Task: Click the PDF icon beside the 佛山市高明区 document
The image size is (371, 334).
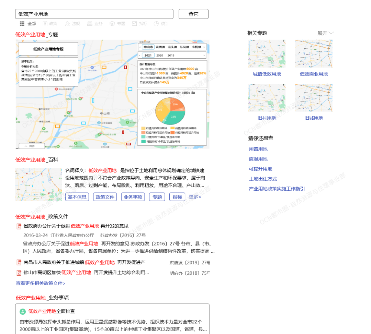Action: tap(19, 273)
